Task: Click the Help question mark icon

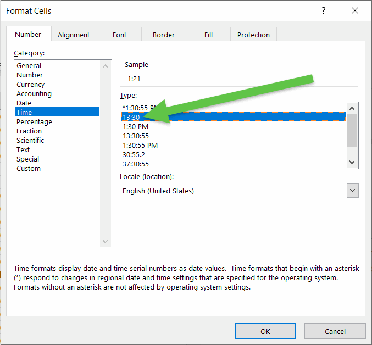Action: point(323,11)
